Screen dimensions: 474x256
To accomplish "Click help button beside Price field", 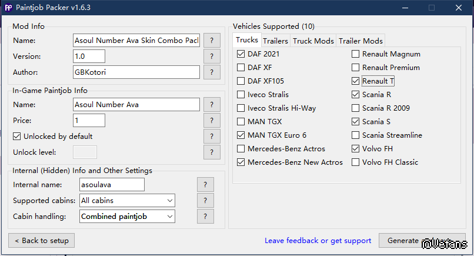I will pos(212,121).
